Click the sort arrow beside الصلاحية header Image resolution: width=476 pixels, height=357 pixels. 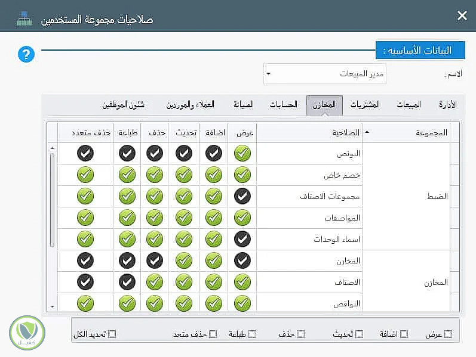click(367, 132)
